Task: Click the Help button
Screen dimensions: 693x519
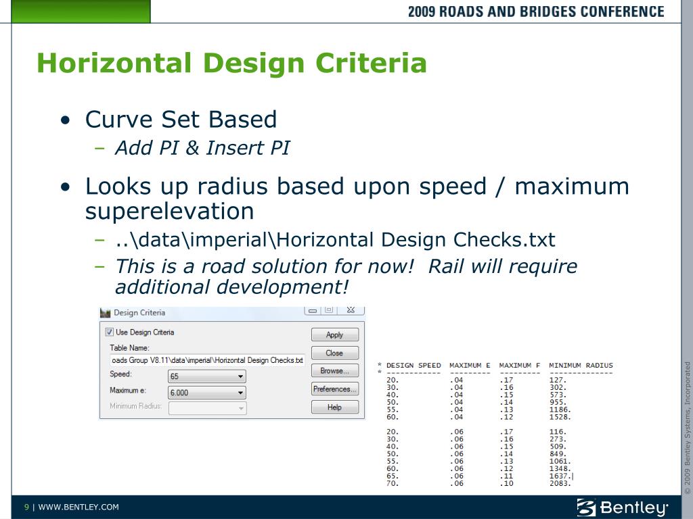Action: pos(334,407)
